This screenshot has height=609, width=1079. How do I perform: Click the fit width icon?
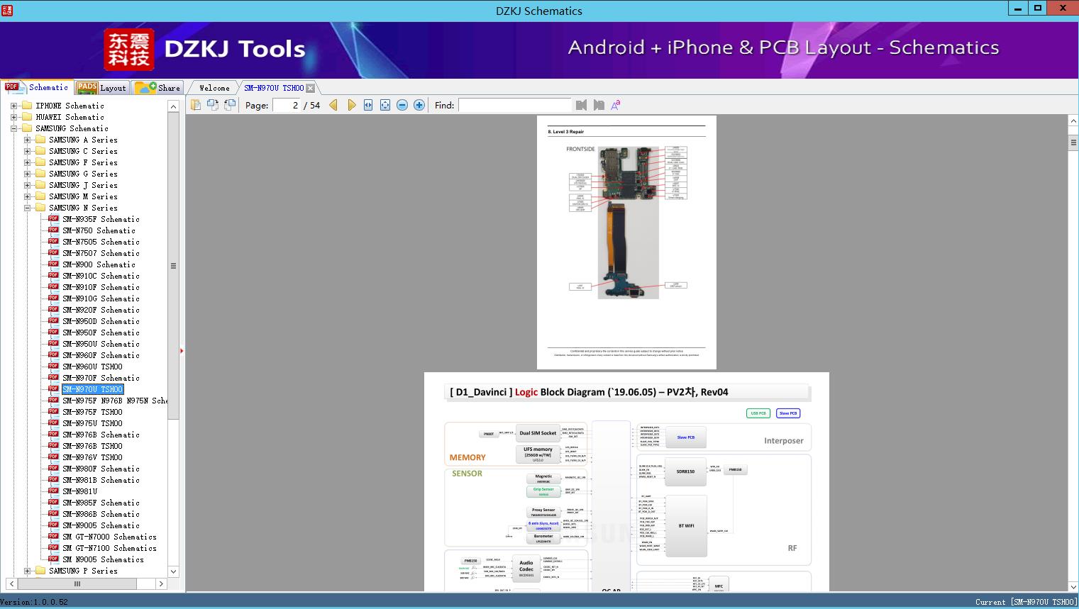(368, 105)
